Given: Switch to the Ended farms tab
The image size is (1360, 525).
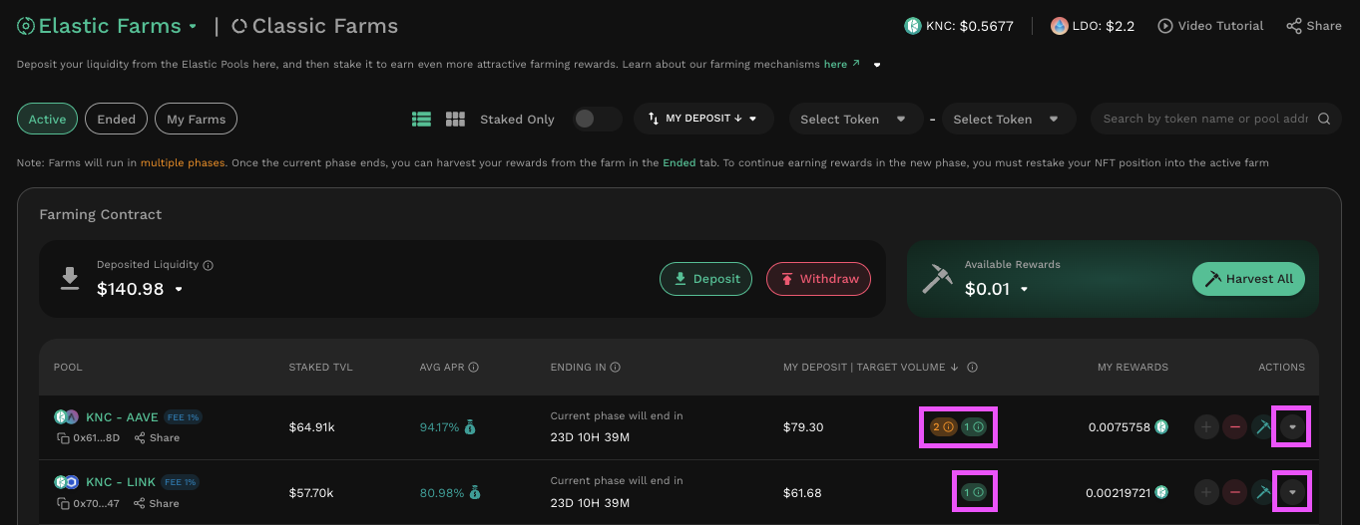Looking at the screenshot, I should point(116,120).
